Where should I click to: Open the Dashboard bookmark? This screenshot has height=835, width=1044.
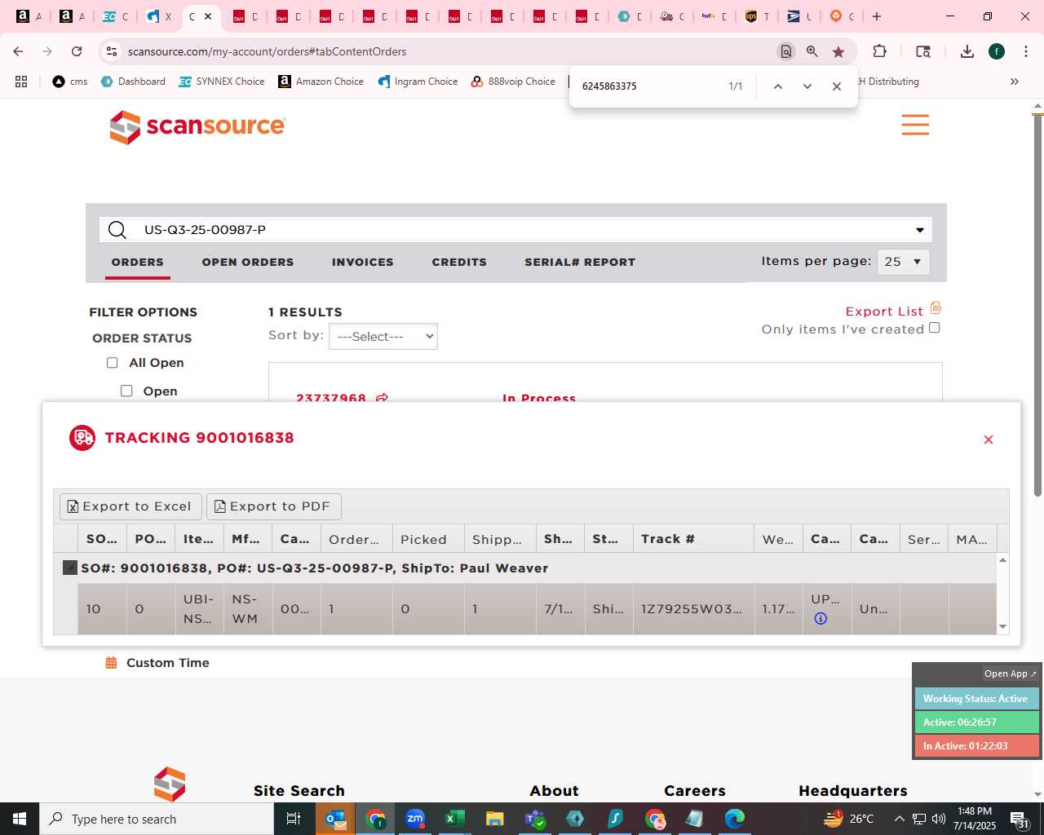[x=133, y=82]
